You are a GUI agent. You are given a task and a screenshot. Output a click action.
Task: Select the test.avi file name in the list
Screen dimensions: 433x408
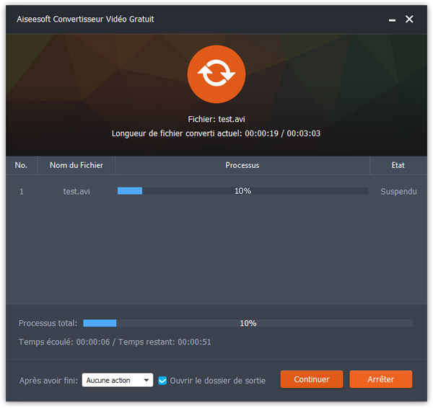tap(76, 191)
